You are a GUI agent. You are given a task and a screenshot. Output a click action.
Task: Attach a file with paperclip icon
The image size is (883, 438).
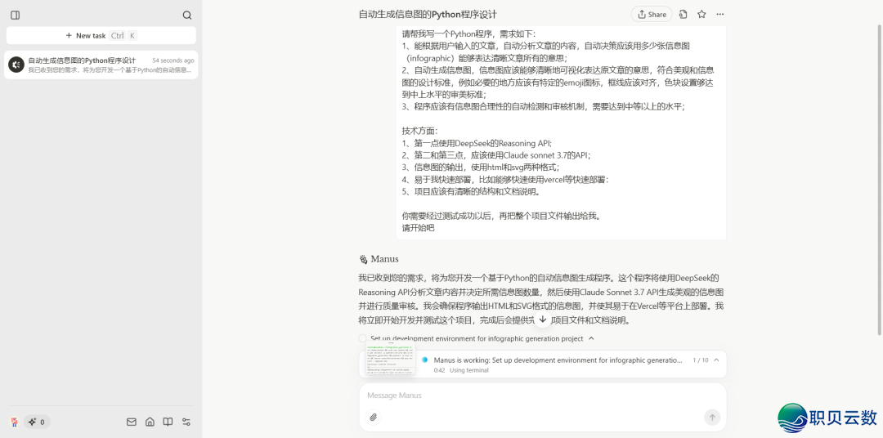(373, 418)
